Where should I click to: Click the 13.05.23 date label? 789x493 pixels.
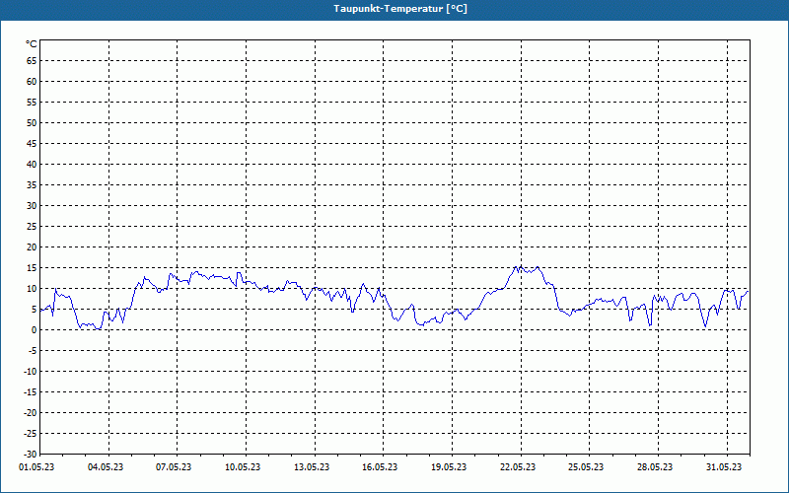pos(312,467)
